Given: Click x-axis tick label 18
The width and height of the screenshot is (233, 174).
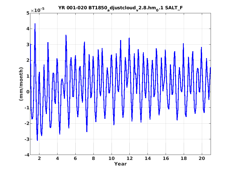Looking at the screenshot, I should tap(184, 158).
